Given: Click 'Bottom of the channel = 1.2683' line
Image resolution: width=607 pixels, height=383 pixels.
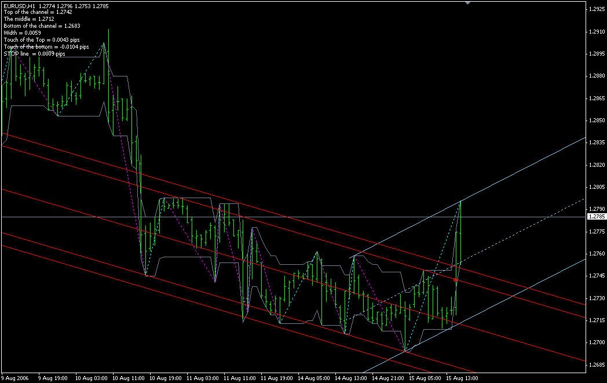Looking at the screenshot, I should [x=42, y=26].
